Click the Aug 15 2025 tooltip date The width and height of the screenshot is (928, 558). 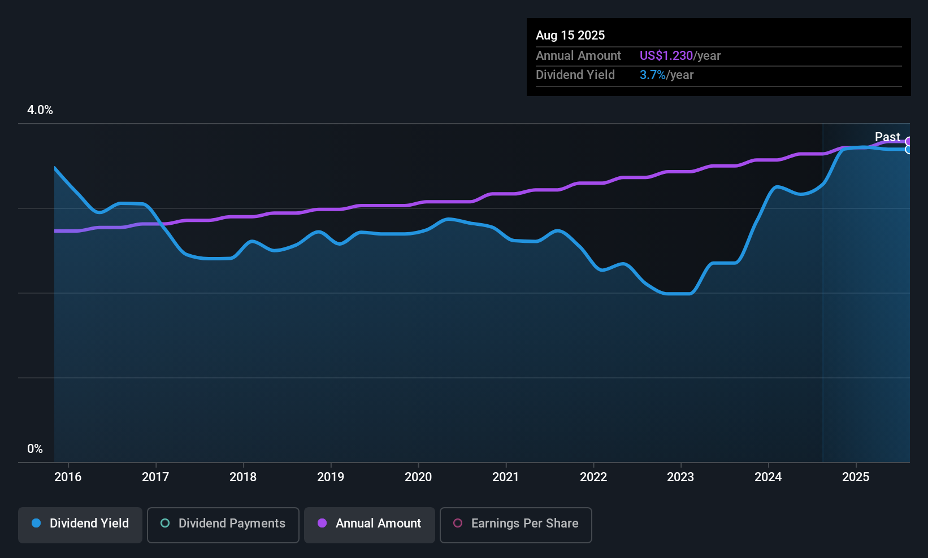[570, 36]
